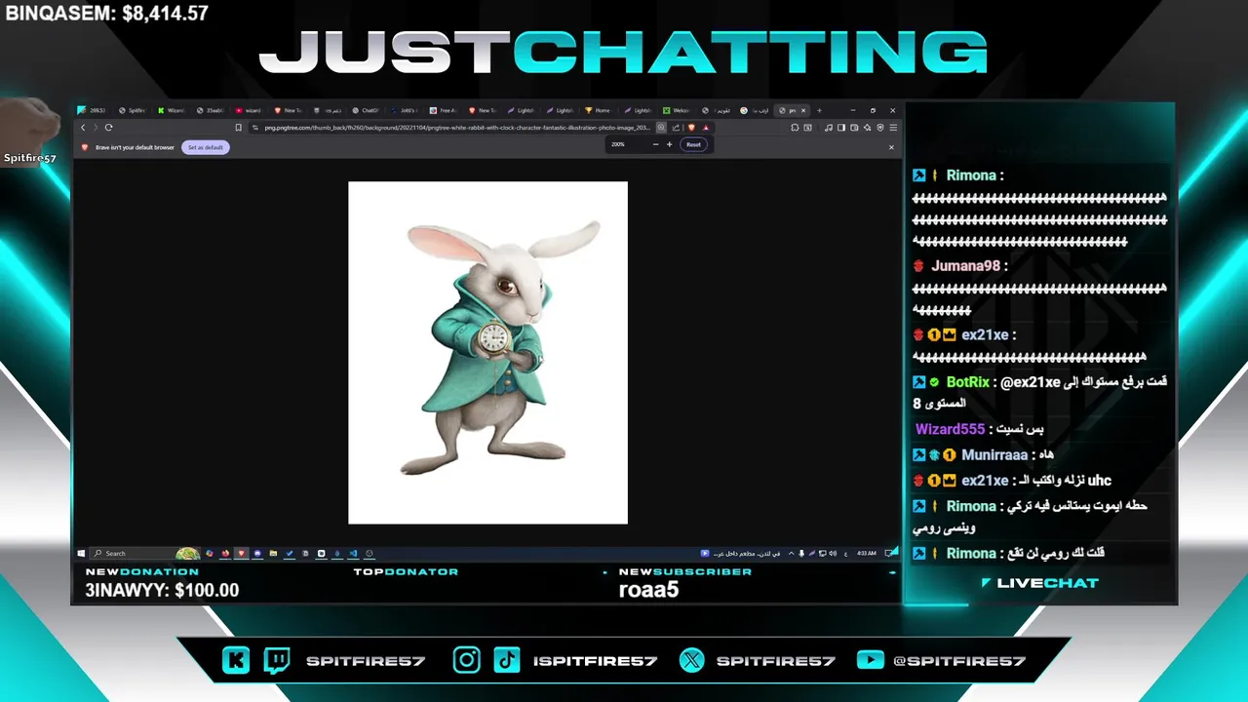
Task: Open the zoom magnifier icon in address bar
Action: (661, 128)
